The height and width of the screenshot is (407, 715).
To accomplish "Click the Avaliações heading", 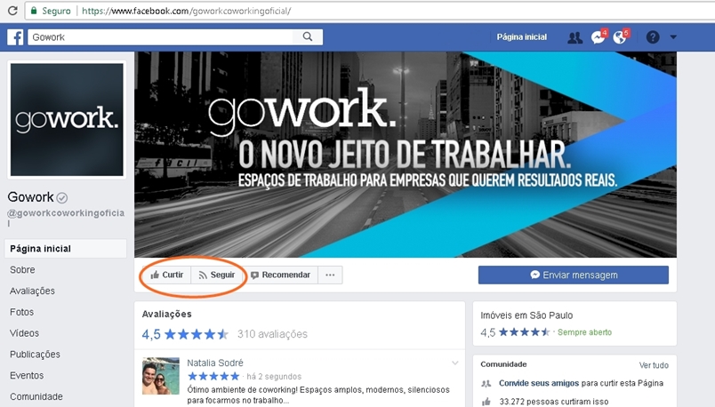I will click(x=167, y=314).
